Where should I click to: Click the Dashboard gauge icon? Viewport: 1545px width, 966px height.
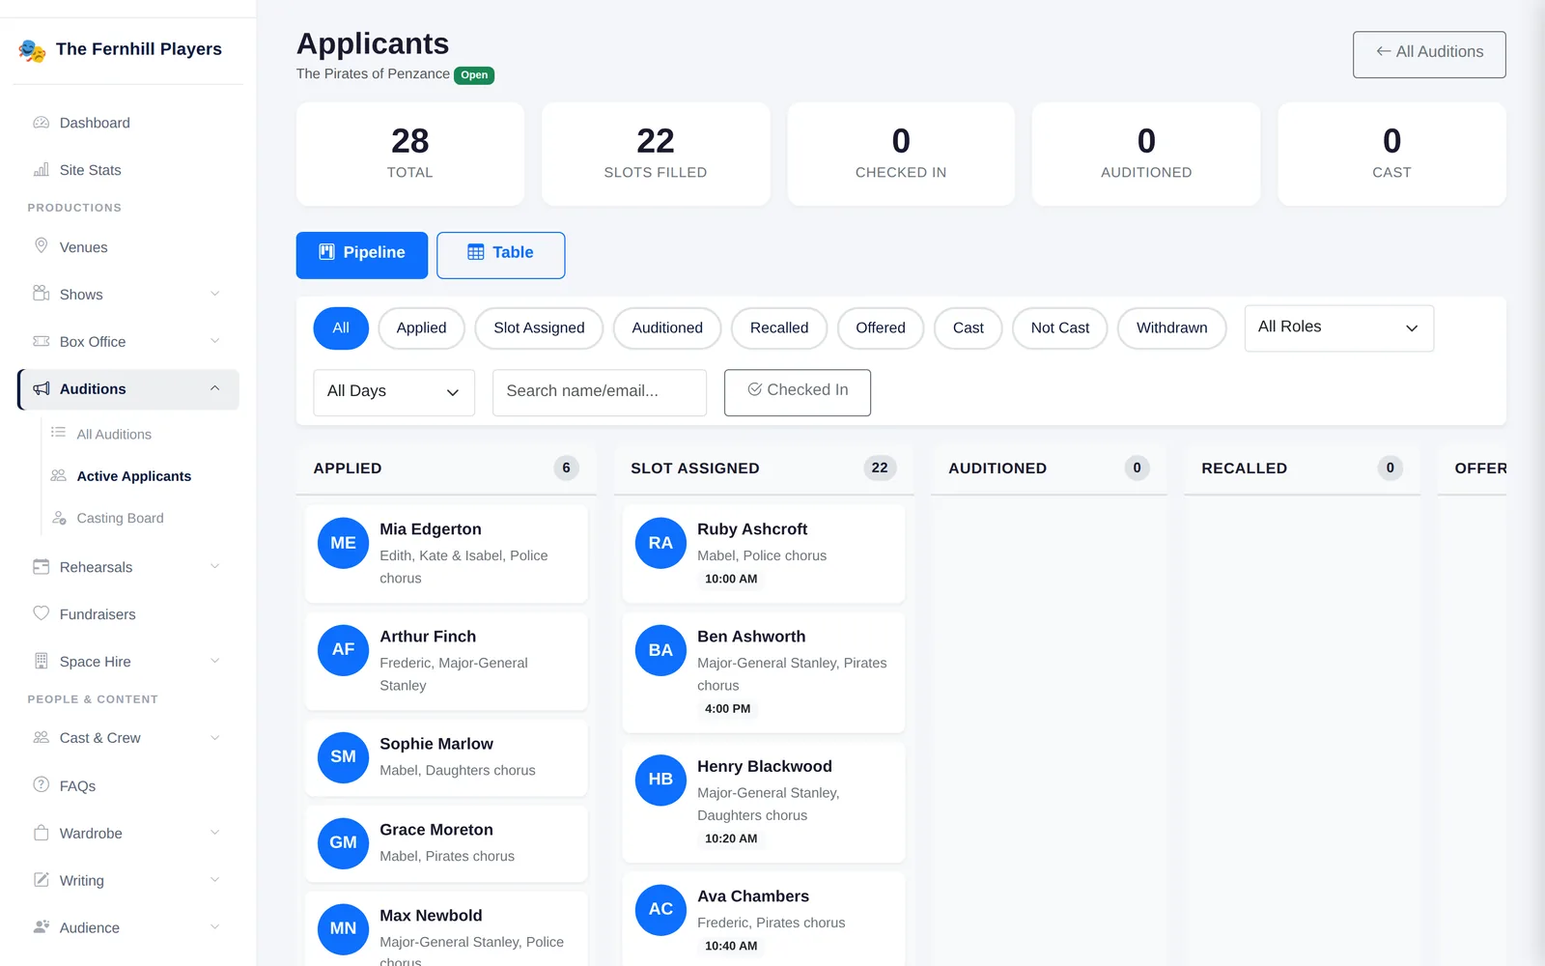point(42,123)
